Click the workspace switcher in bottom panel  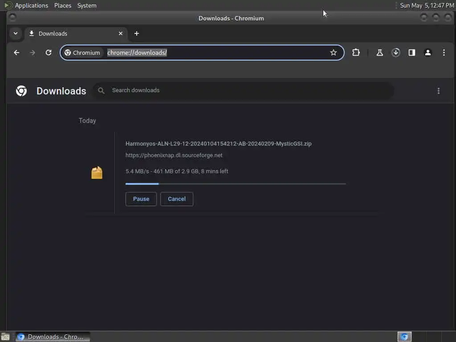point(404,337)
